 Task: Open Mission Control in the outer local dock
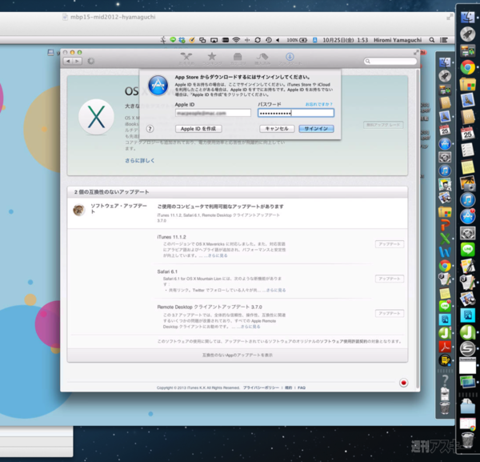coord(468,51)
